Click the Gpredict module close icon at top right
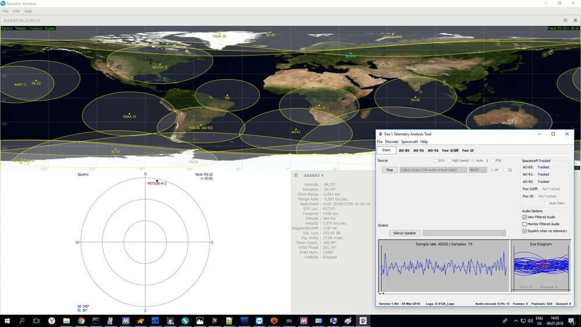Image resolution: width=581 pixels, height=327 pixels. pos(575,20)
